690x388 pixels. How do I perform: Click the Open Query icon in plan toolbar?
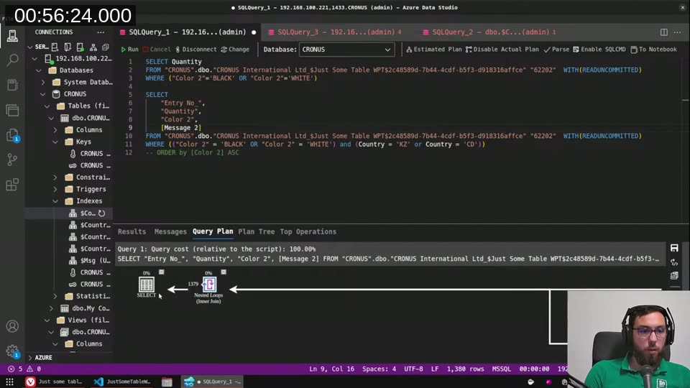pos(674,276)
